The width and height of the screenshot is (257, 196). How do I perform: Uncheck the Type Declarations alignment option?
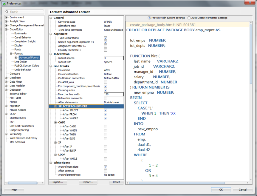[105, 38]
